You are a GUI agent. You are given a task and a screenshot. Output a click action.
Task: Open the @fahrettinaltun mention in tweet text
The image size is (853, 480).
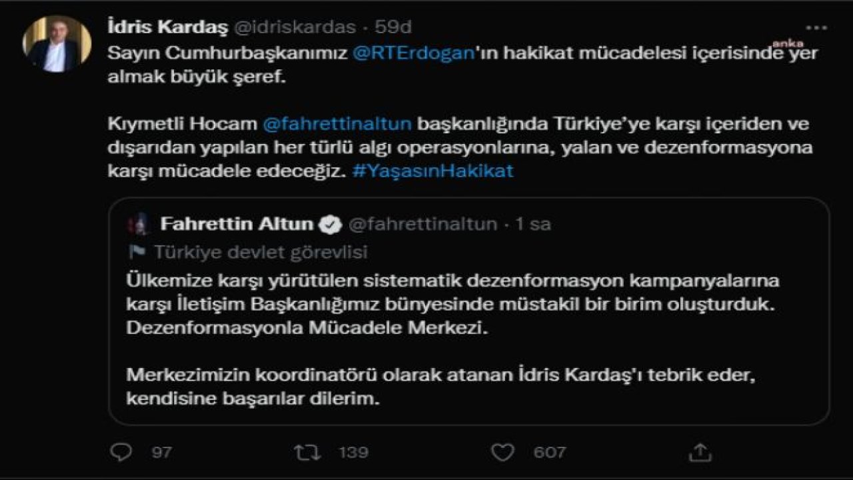point(338,124)
